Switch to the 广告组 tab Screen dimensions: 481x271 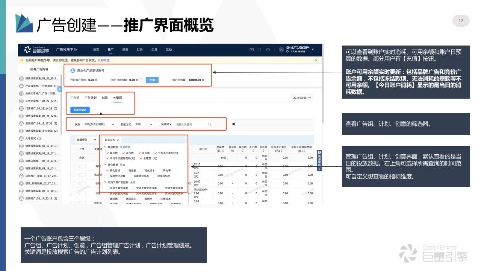click(75, 98)
